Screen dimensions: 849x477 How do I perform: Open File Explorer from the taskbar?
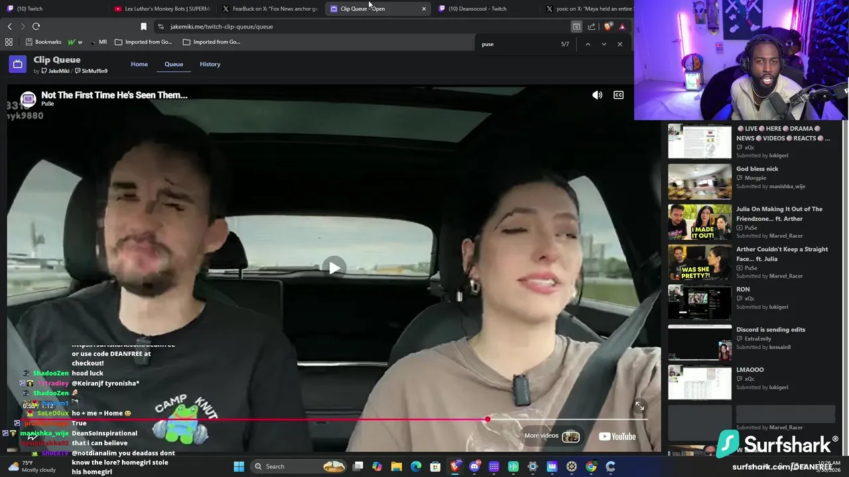[397, 466]
